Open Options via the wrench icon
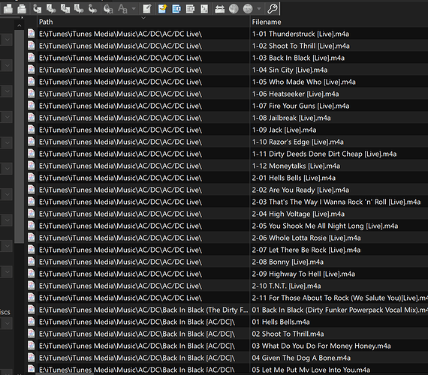 point(272,9)
